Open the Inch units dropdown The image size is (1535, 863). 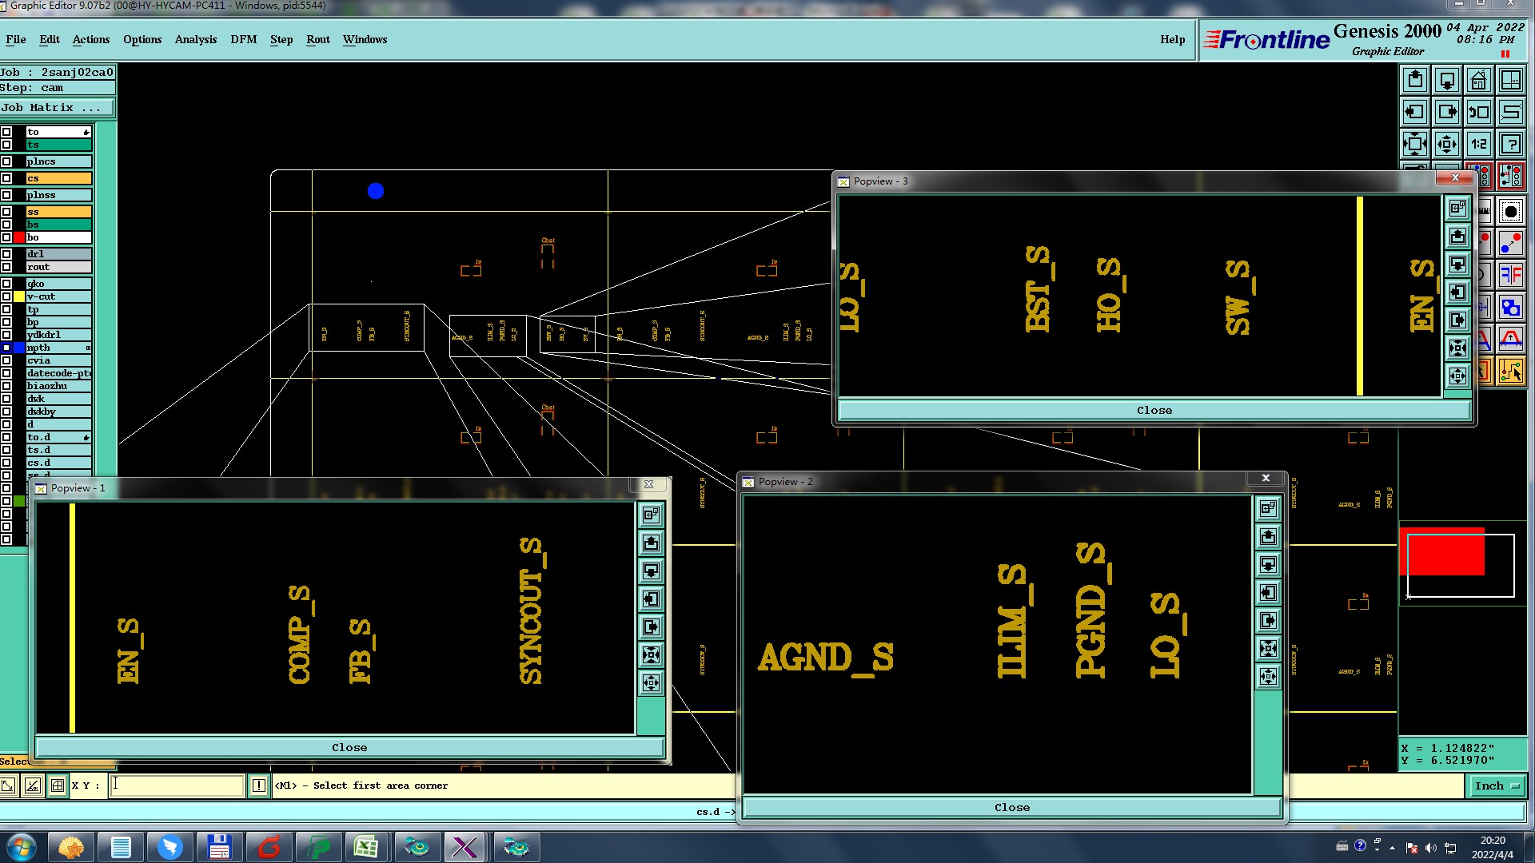[1497, 786]
